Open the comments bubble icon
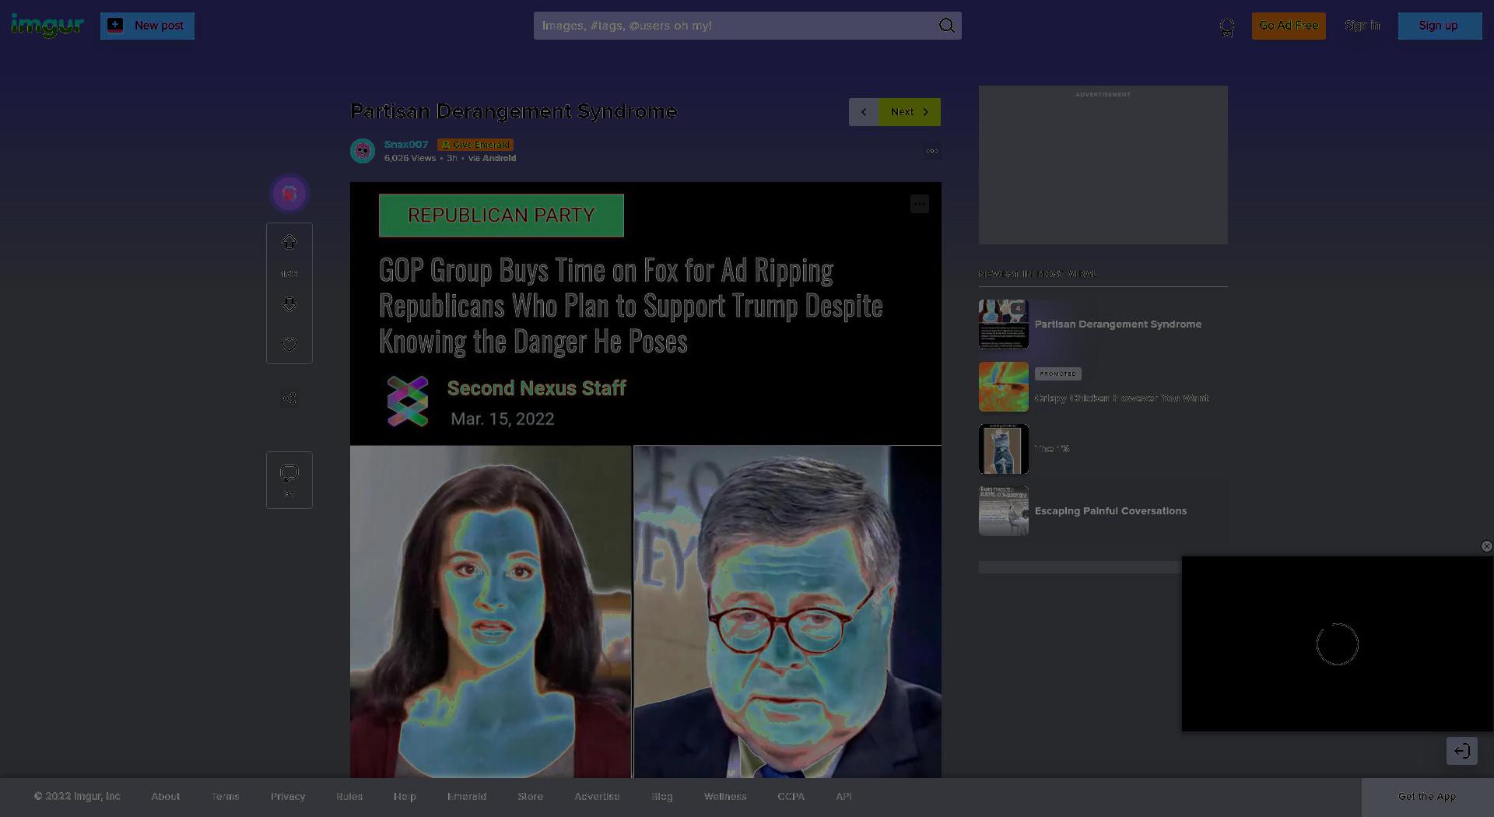The width and height of the screenshot is (1494, 817). (x=289, y=473)
